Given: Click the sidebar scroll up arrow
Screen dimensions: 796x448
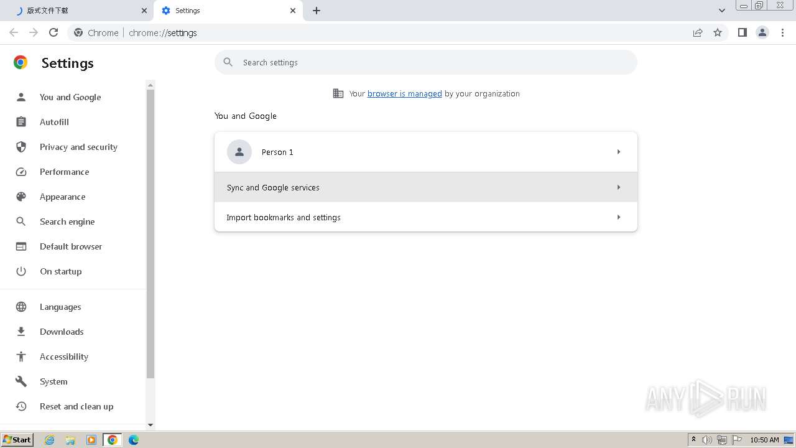Looking at the screenshot, I should pyautogui.click(x=150, y=85).
